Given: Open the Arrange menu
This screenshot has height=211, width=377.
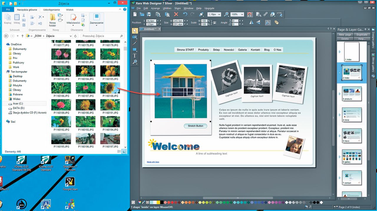Looking at the screenshot, I should [x=155, y=8].
